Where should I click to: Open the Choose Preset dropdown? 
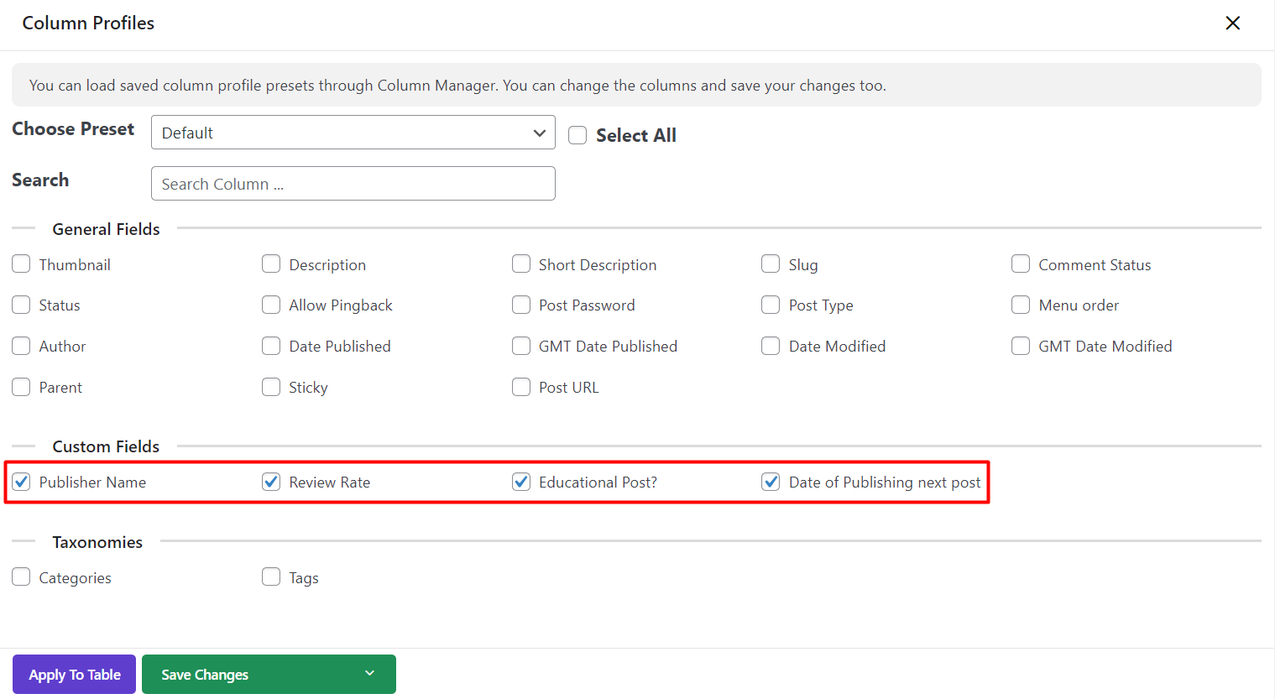click(353, 133)
